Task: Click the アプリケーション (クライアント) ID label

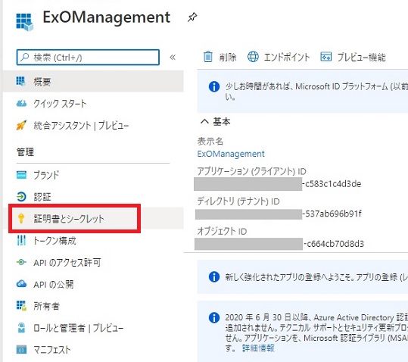Action: click(x=251, y=171)
